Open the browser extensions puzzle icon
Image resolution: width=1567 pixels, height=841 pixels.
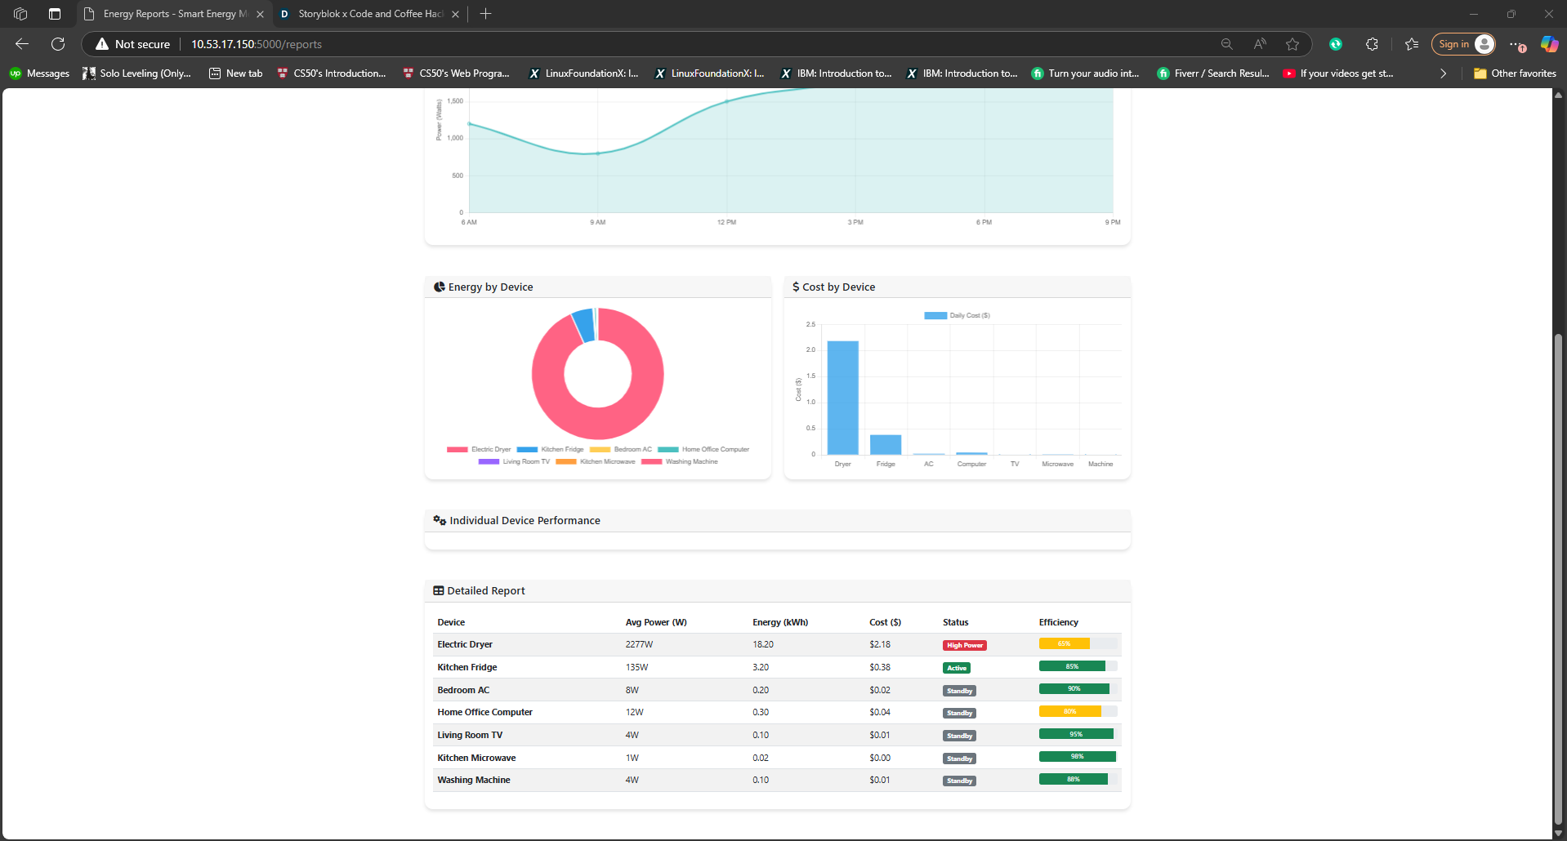point(1372,44)
